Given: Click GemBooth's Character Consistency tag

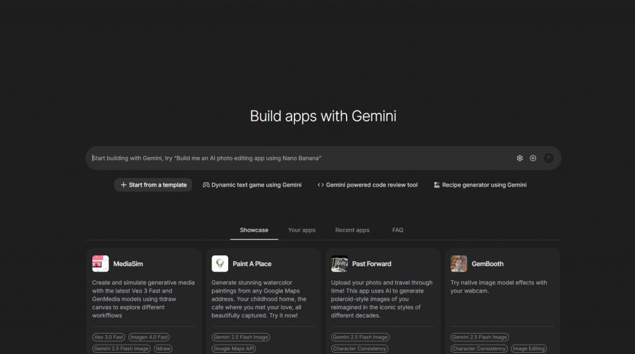Looking at the screenshot, I should (x=479, y=348).
